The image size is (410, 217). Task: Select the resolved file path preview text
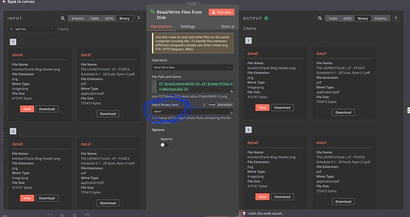tap(190, 96)
